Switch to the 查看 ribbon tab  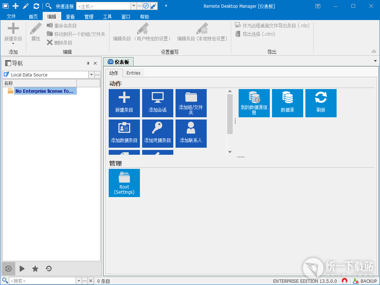pos(70,16)
